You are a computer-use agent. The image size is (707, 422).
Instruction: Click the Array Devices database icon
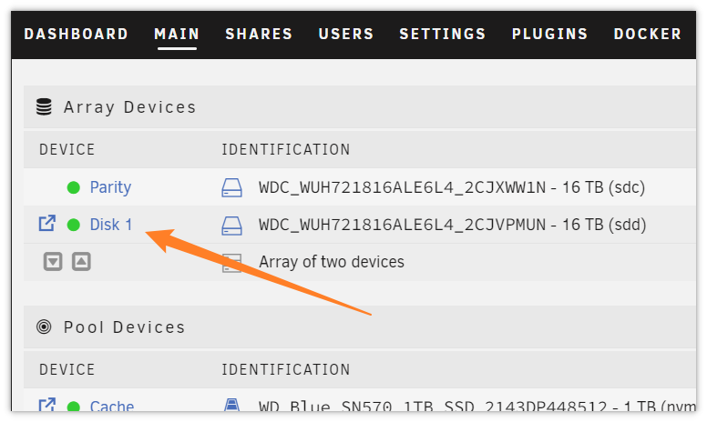44,107
